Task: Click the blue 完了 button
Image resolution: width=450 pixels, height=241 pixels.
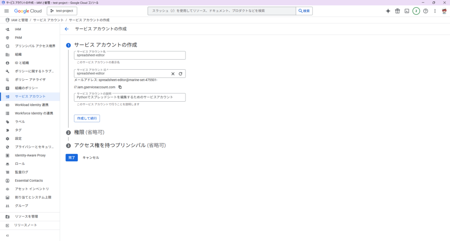Action: tap(72, 157)
